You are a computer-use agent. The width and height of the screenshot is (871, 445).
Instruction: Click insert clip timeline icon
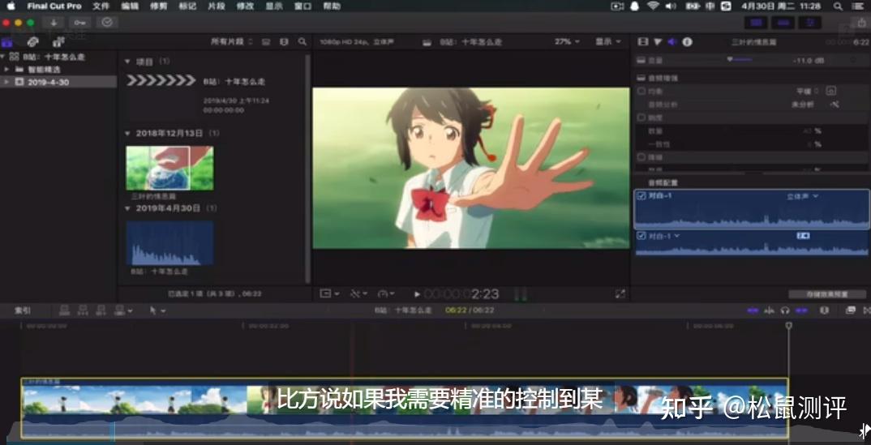(x=83, y=310)
